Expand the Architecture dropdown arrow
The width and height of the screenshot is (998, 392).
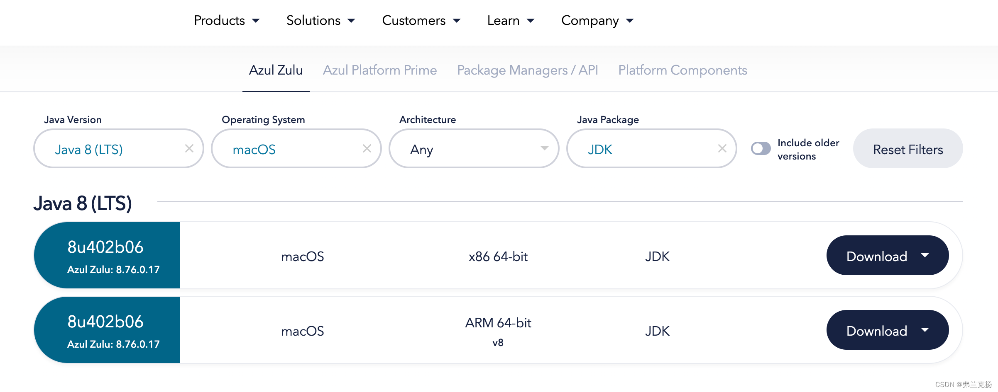(544, 148)
